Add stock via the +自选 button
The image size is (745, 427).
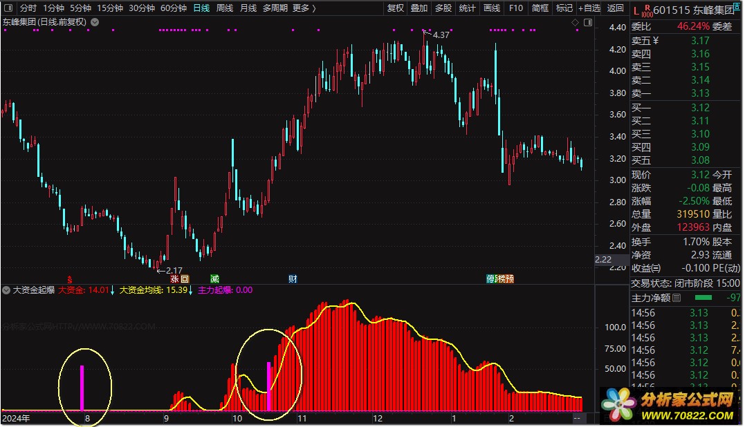click(x=589, y=8)
